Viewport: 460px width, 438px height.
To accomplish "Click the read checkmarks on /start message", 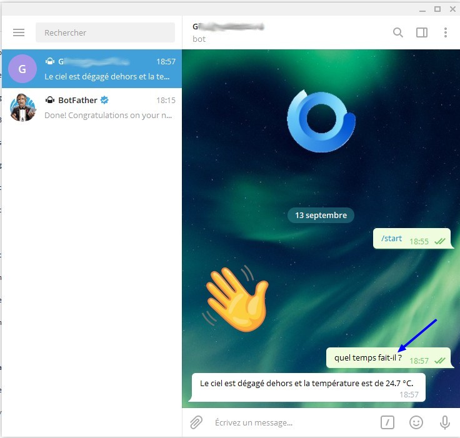I will [x=440, y=241].
